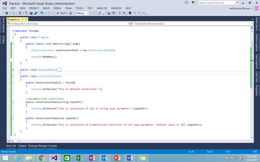260x162 pixels.
Task: Open the TEST menu
Action: coord(90,8)
